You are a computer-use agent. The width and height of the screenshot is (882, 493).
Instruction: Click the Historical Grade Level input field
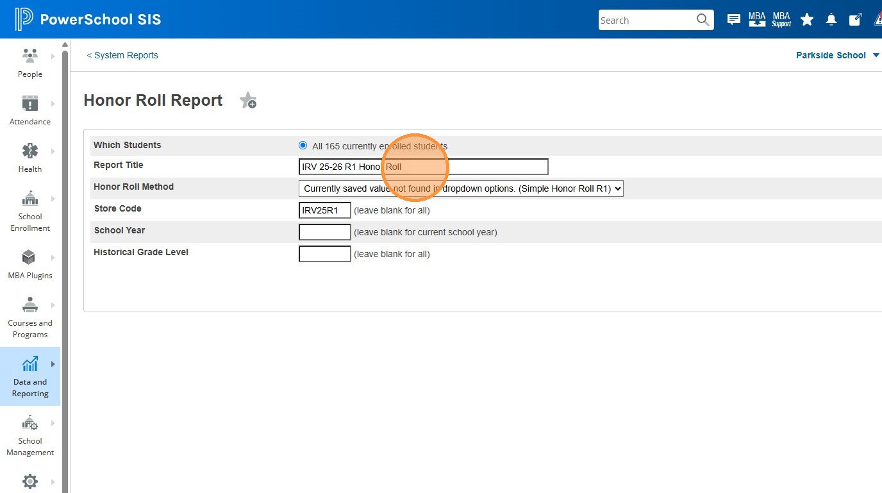coord(325,254)
